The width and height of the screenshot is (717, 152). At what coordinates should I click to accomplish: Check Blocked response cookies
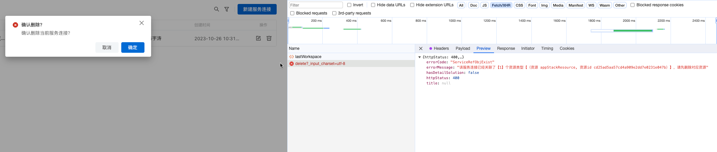(x=633, y=5)
